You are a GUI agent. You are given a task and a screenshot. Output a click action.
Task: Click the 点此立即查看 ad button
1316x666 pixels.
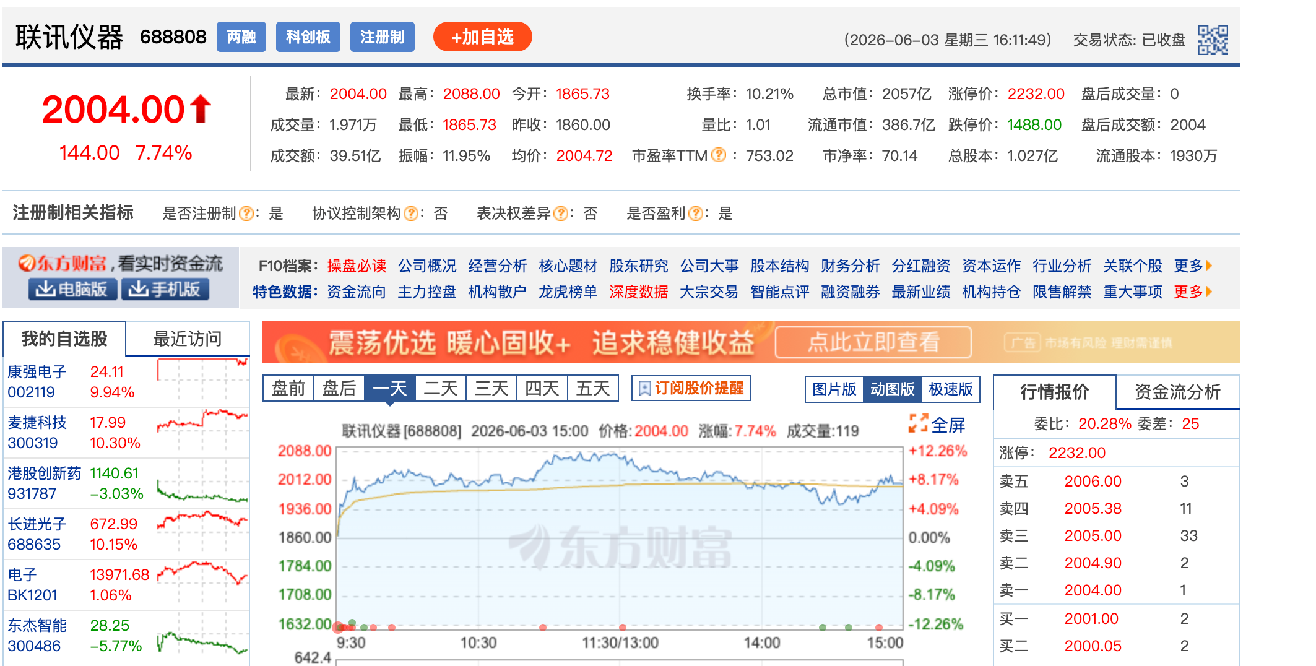[873, 342]
